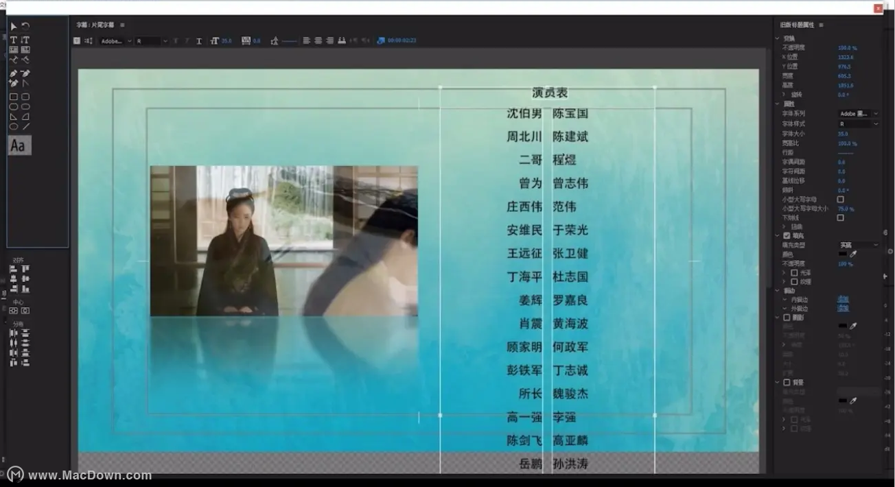Select the Convert Anchor Point tool
Image resolution: width=895 pixels, height=487 pixels.
25,83
